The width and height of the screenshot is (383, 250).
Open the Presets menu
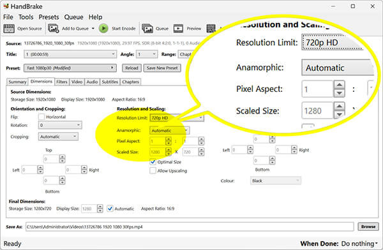pyautogui.click(x=49, y=17)
